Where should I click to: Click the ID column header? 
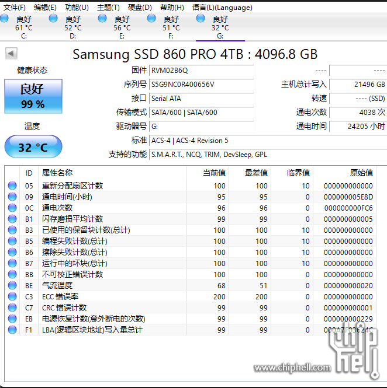pos(29,173)
